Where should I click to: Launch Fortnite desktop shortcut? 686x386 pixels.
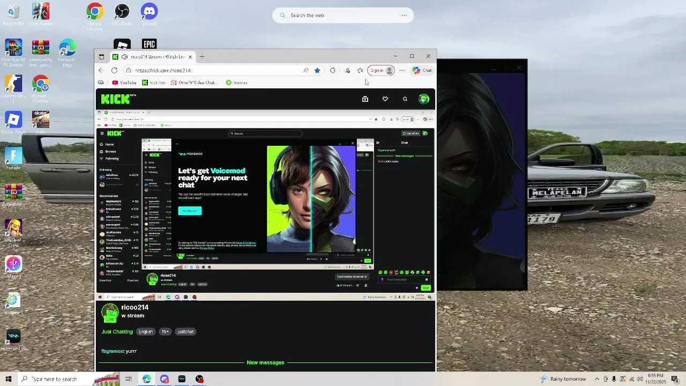coord(13,159)
